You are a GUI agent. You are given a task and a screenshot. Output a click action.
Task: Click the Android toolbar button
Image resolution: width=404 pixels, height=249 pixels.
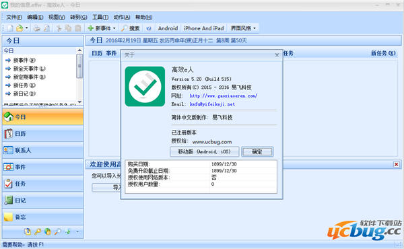[168, 28]
